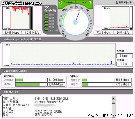Screen dimensions: 135x119
Task: Click the VOD Capability panel title
Action: coord(50,9)
